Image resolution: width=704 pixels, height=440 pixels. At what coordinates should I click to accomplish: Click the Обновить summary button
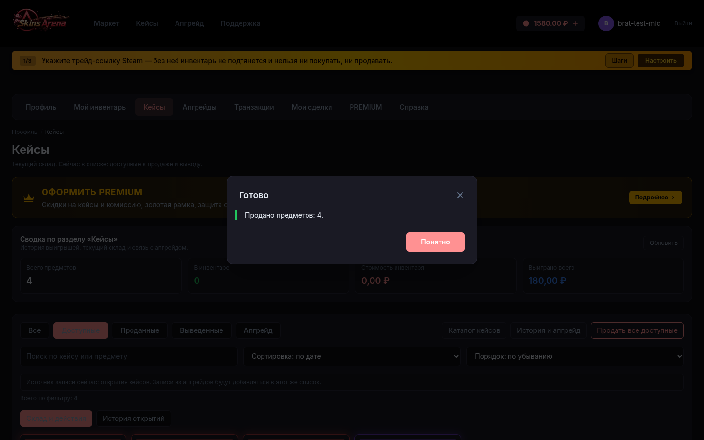(x=663, y=243)
